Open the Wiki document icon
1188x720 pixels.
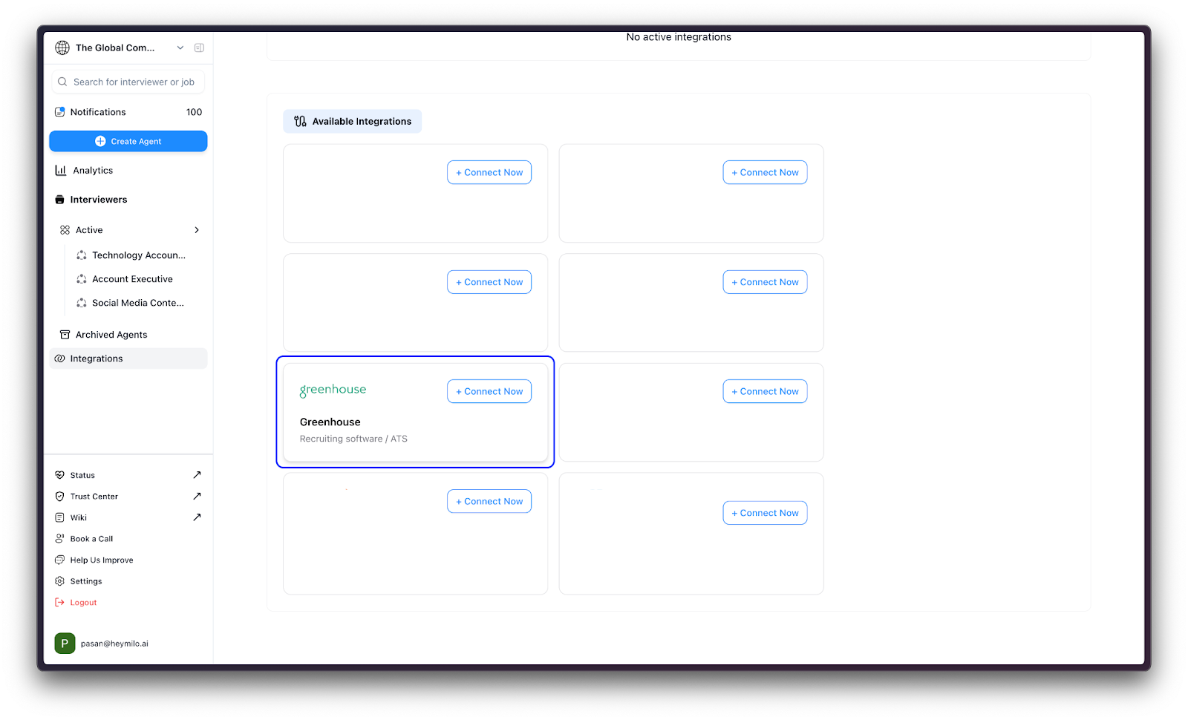(60, 517)
